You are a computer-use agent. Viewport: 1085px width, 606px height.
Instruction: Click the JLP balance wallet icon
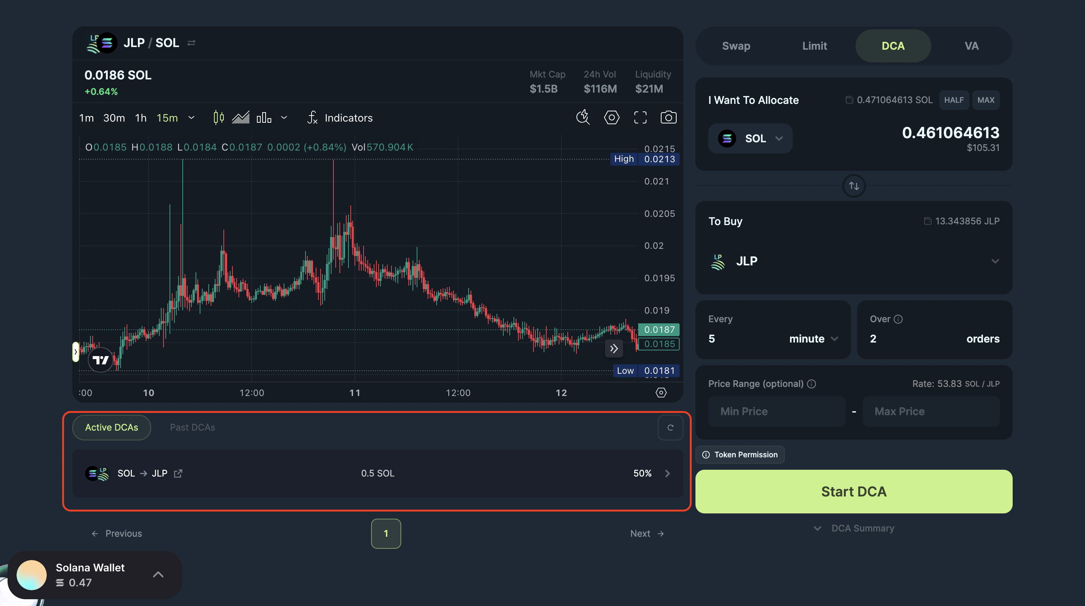coord(928,221)
